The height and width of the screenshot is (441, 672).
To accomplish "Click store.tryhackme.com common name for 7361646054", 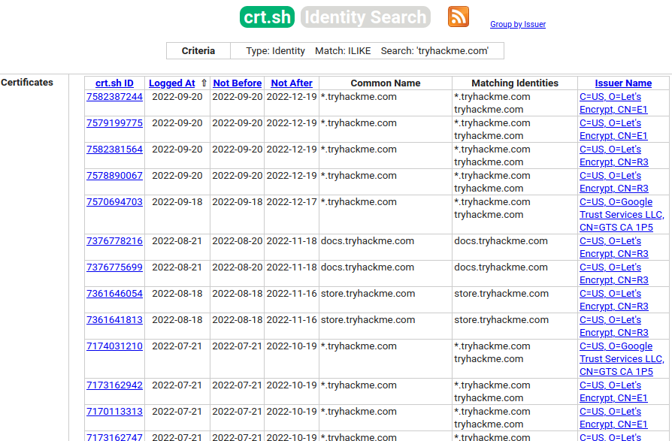I will (368, 294).
